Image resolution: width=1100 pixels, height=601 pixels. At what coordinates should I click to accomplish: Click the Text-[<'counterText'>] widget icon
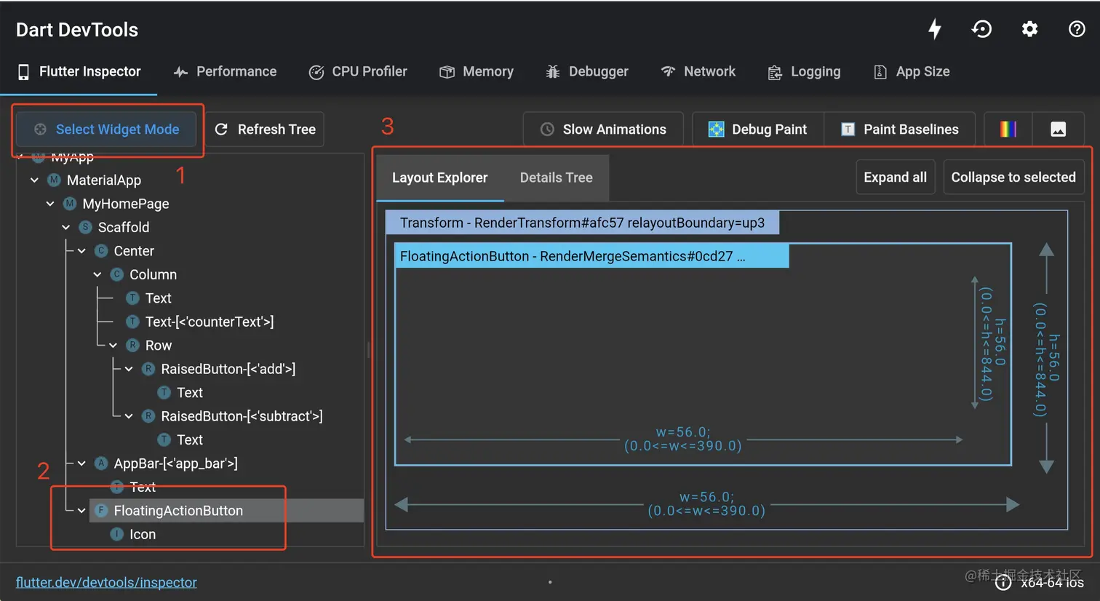click(132, 322)
